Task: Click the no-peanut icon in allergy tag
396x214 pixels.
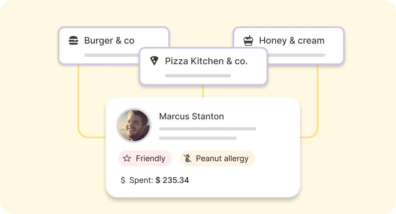Action: (x=187, y=158)
